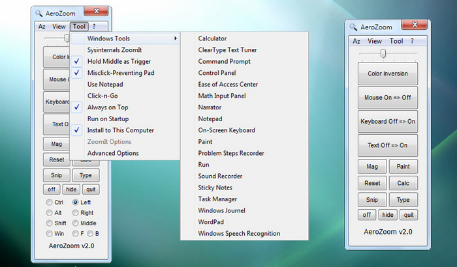Click the magnifier icon in left AeroZoom title bar
This screenshot has height=267, width=457.
[39, 14]
